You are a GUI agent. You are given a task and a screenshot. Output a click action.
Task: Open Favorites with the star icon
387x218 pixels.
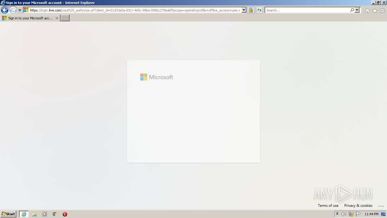[x=375, y=11]
